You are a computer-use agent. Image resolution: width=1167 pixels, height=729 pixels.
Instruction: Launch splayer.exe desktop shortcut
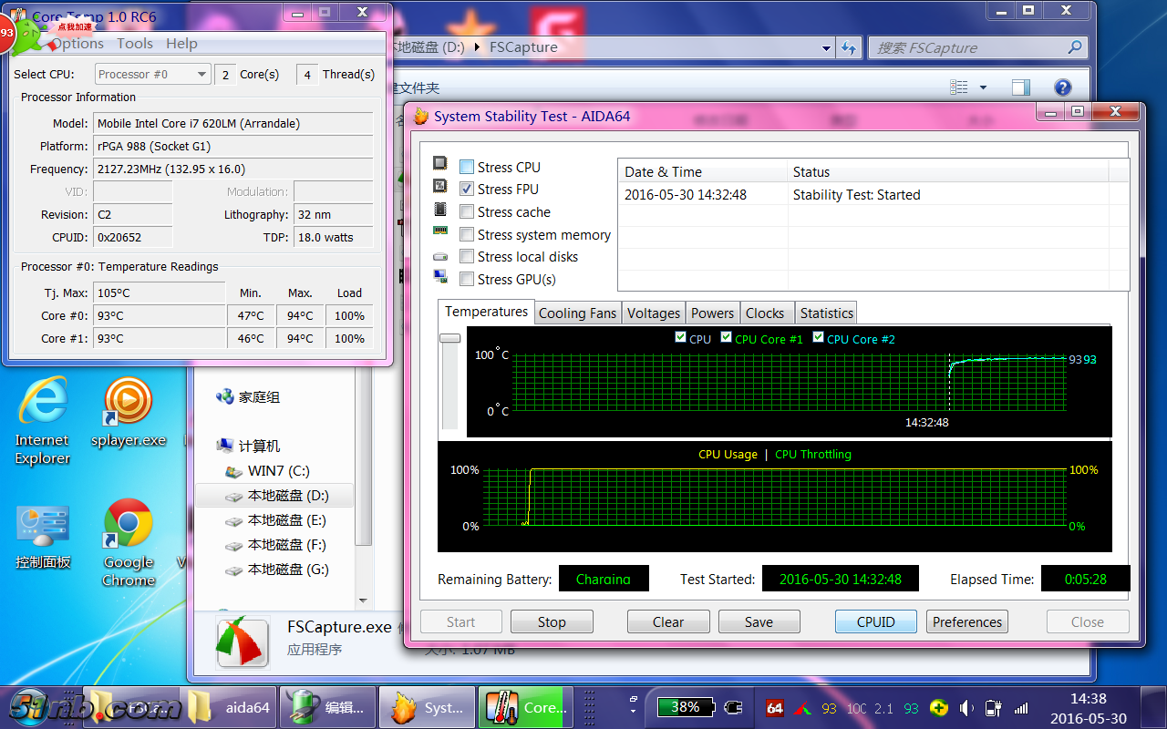pos(128,406)
